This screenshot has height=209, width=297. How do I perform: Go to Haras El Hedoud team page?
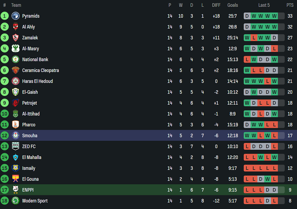coord(37,81)
